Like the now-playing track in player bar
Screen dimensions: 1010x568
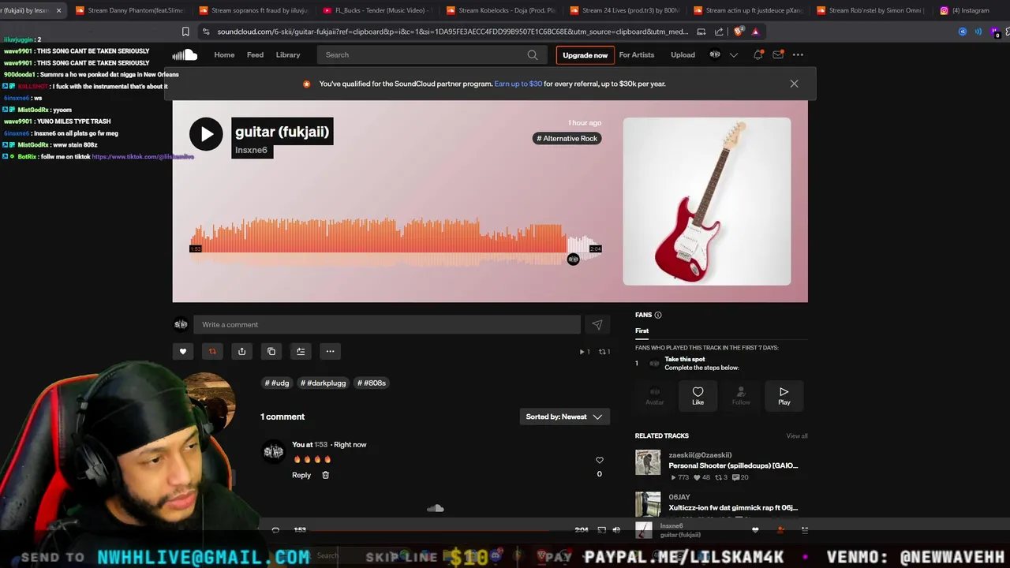pos(755,530)
